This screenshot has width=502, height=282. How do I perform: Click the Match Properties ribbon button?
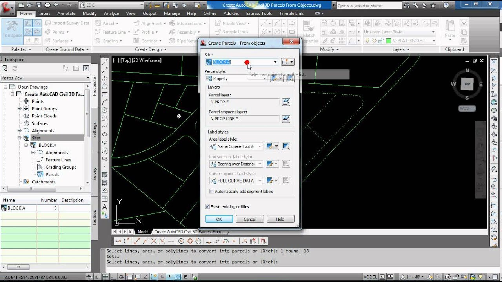[x=309, y=31]
